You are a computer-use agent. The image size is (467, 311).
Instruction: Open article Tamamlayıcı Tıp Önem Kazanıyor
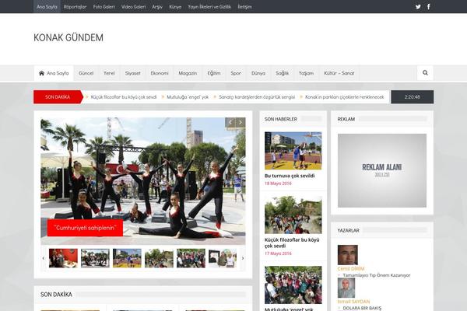[x=377, y=275]
